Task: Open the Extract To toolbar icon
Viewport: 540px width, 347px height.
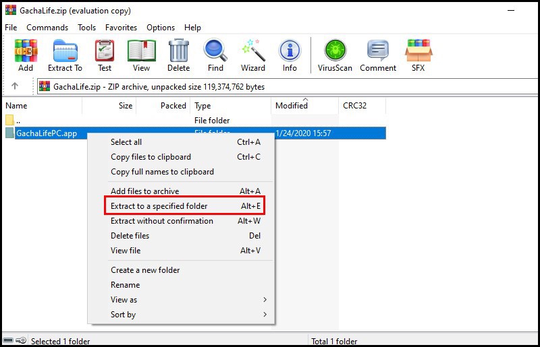Action: (65, 55)
